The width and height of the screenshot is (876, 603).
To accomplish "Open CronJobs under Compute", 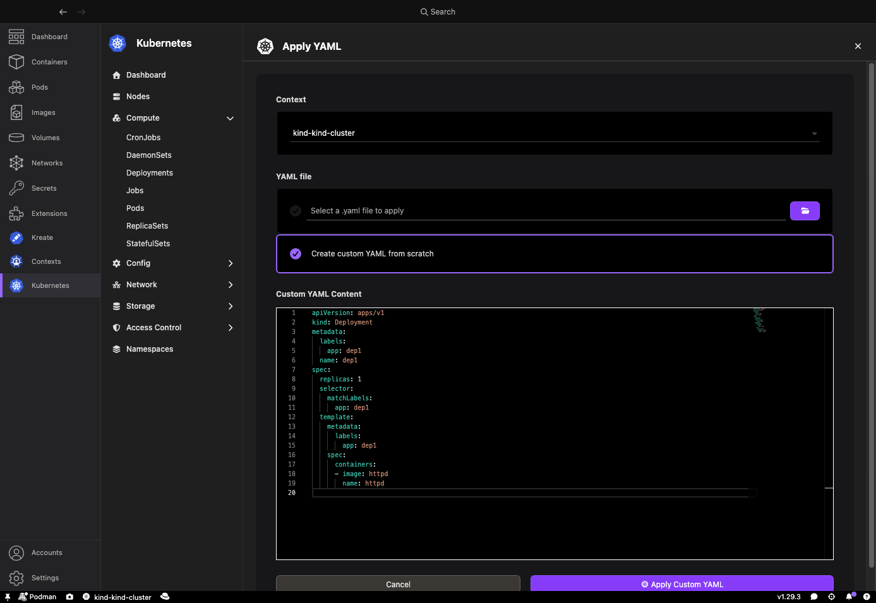I will (143, 138).
